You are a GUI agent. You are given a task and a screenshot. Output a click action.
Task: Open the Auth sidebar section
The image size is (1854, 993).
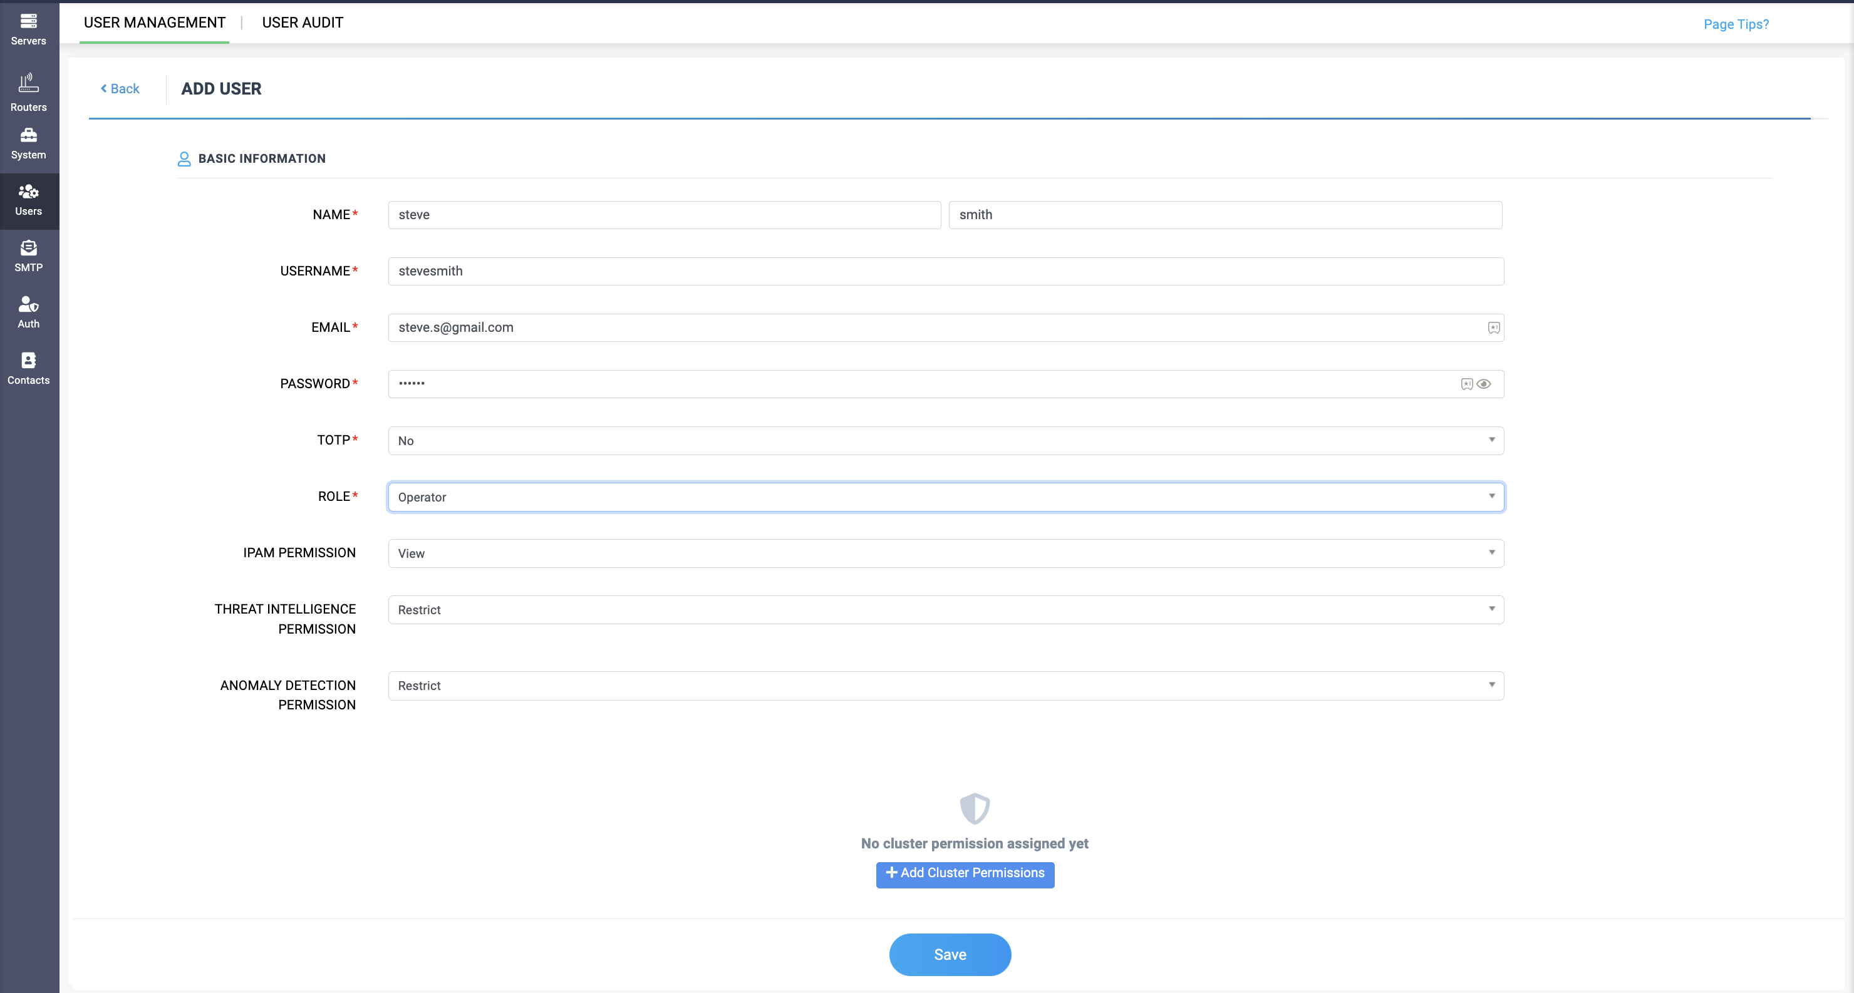pyautogui.click(x=29, y=313)
